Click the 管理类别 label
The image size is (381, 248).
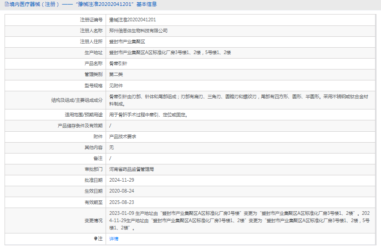pyautogui.click(x=94, y=74)
